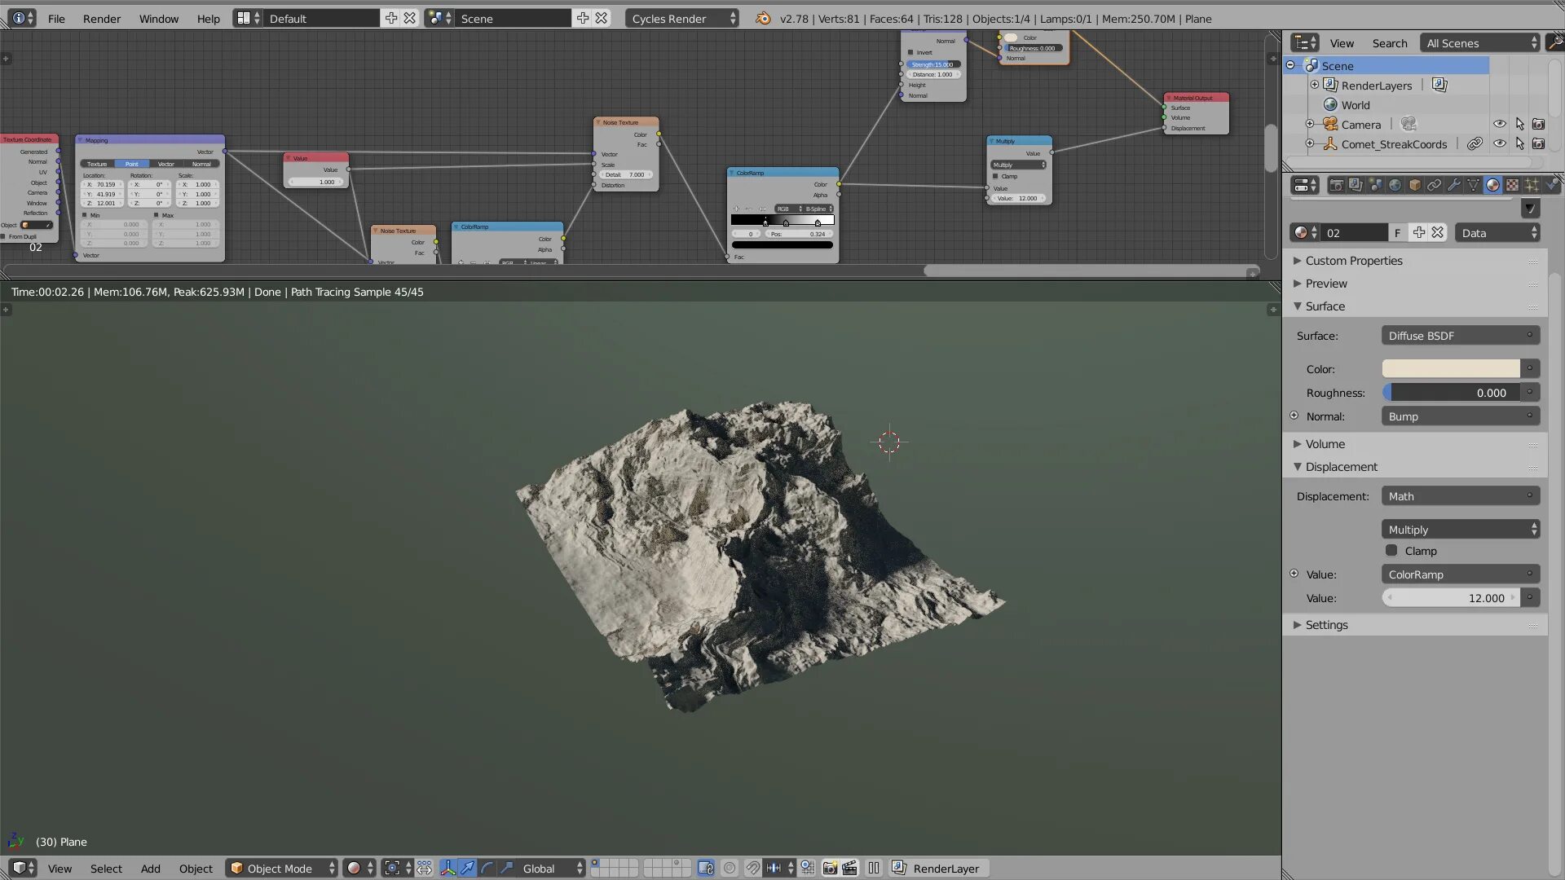Viewport: 1565px width, 880px height.
Task: Toggle visibility eye of the Camera object
Action: (1499, 124)
